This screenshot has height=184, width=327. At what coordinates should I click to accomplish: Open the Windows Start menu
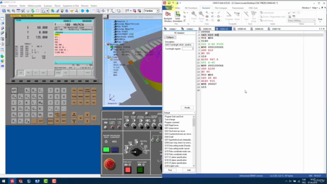tap(4, 181)
